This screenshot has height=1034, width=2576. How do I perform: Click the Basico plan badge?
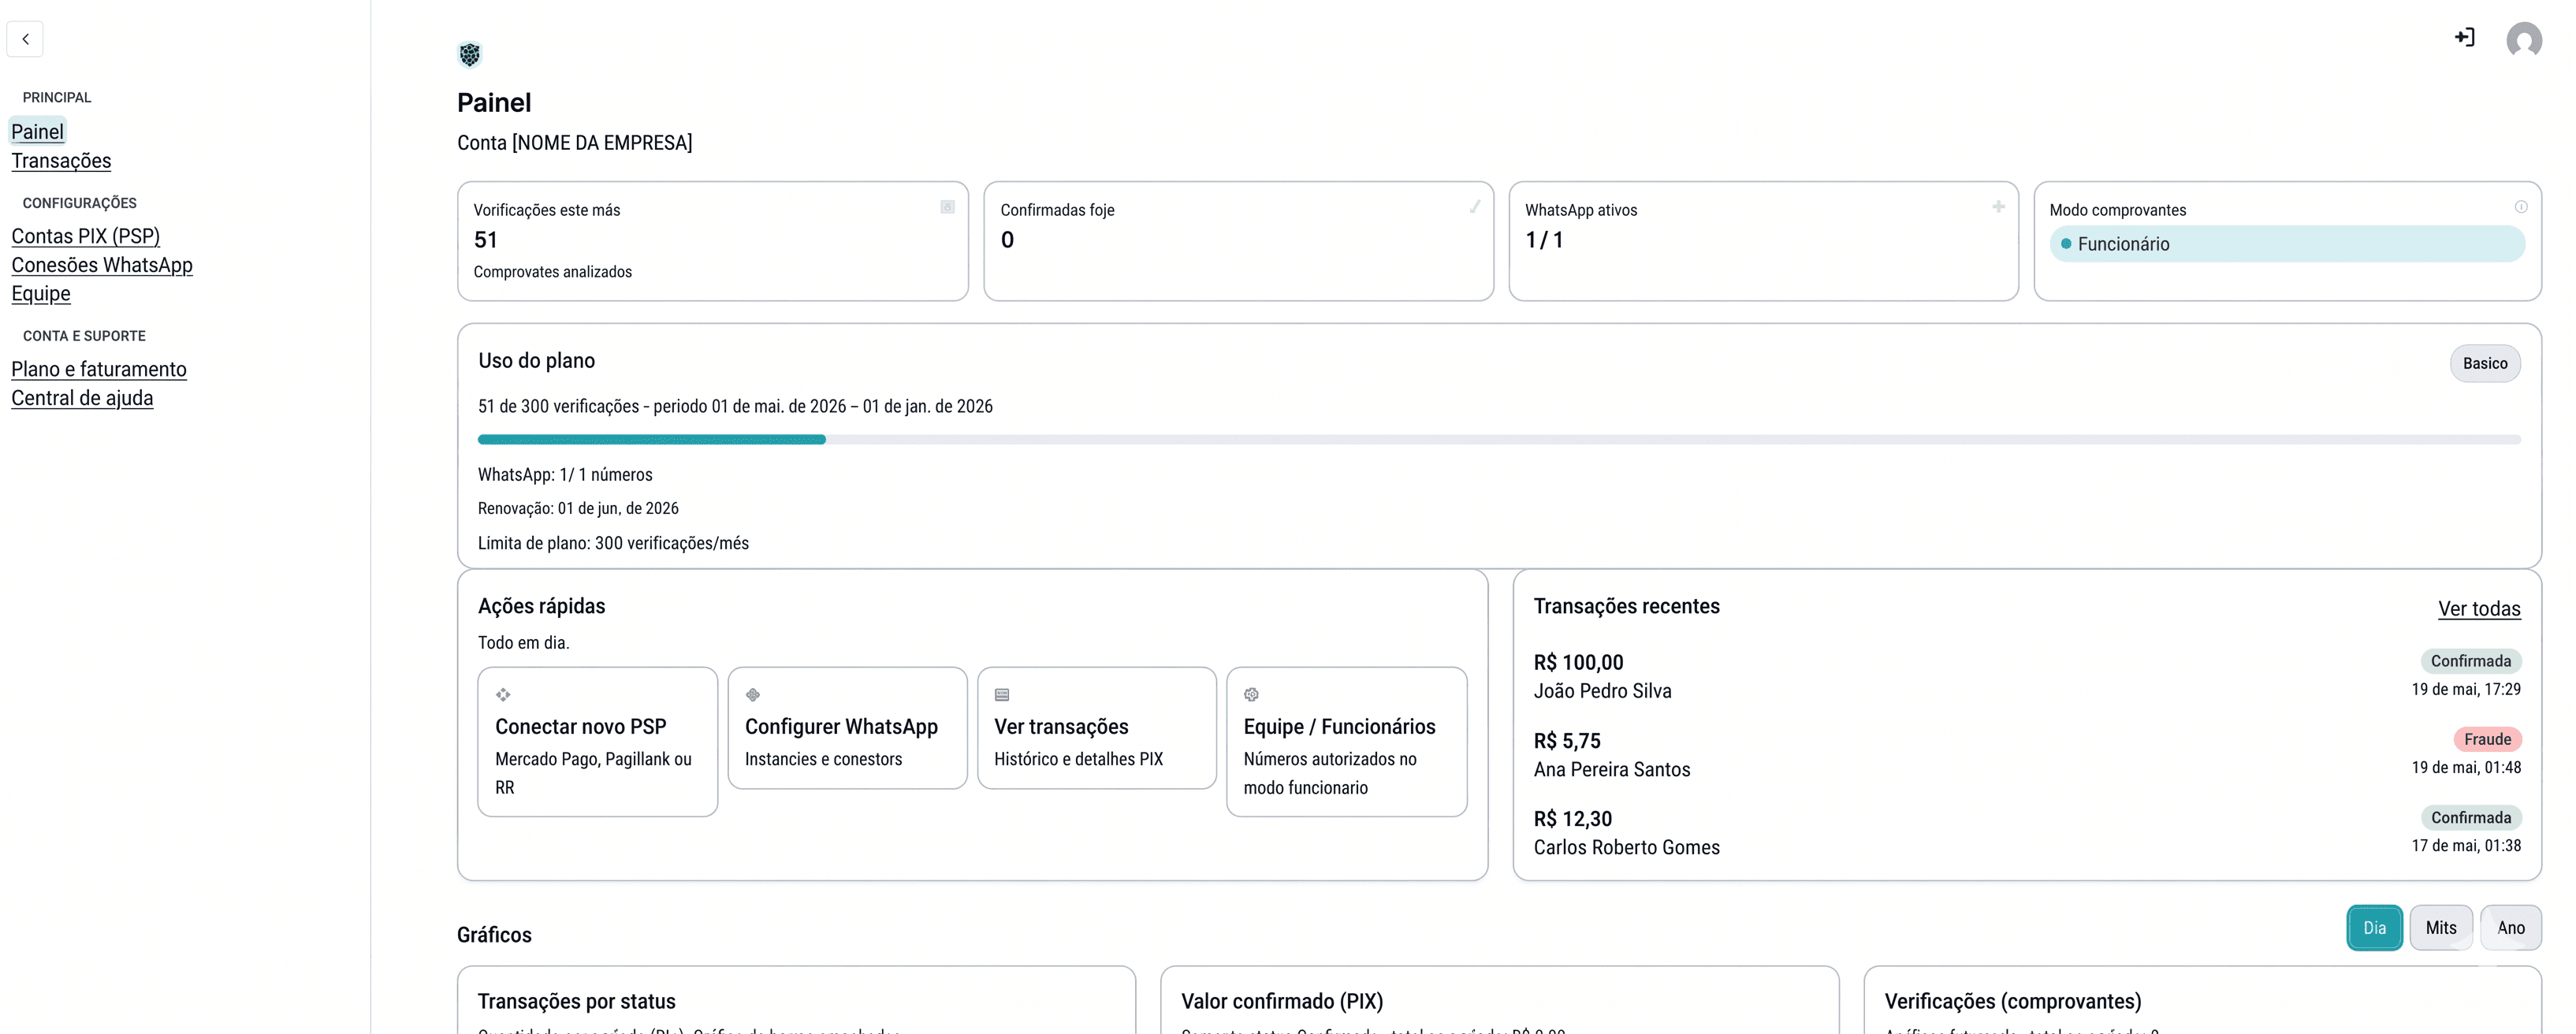[2485, 363]
